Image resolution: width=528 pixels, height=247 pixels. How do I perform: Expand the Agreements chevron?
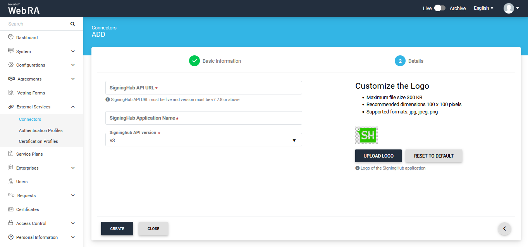pos(73,79)
